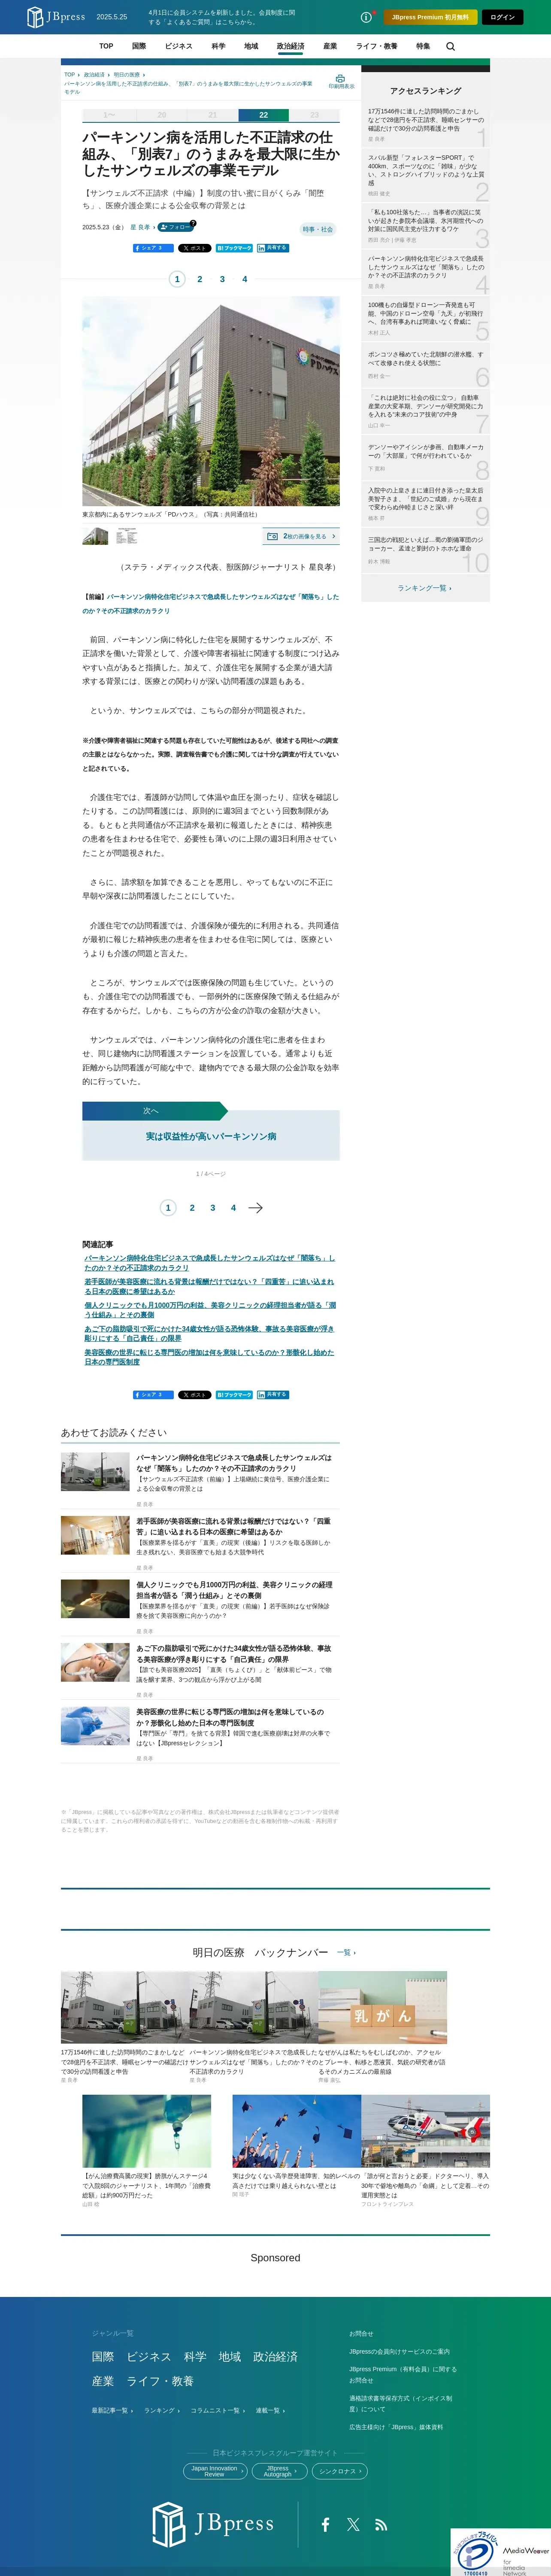551x2576 pixels.
Task: Open the シンクロナス footer site button
Action: [x=339, y=2470]
